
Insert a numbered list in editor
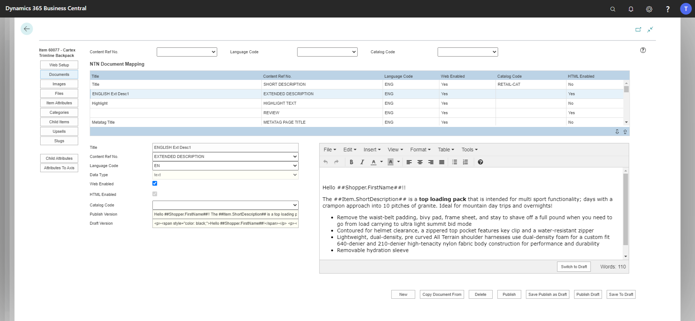point(465,162)
